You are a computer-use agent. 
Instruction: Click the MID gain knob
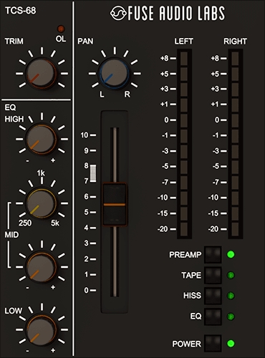pyautogui.click(x=42, y=266)
